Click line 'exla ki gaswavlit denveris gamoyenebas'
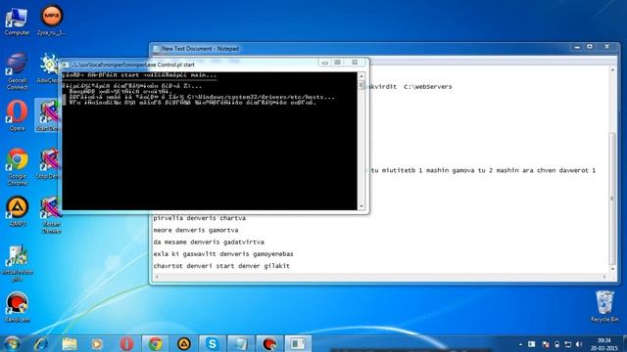627x352 pixels. tap(223, 254)
